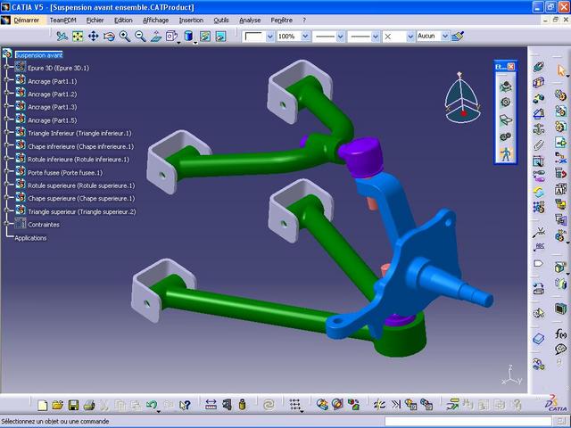The height and width of the screenshot is (428, 571).
Task: Click the Measure Between icon
Action: point(211,405)
